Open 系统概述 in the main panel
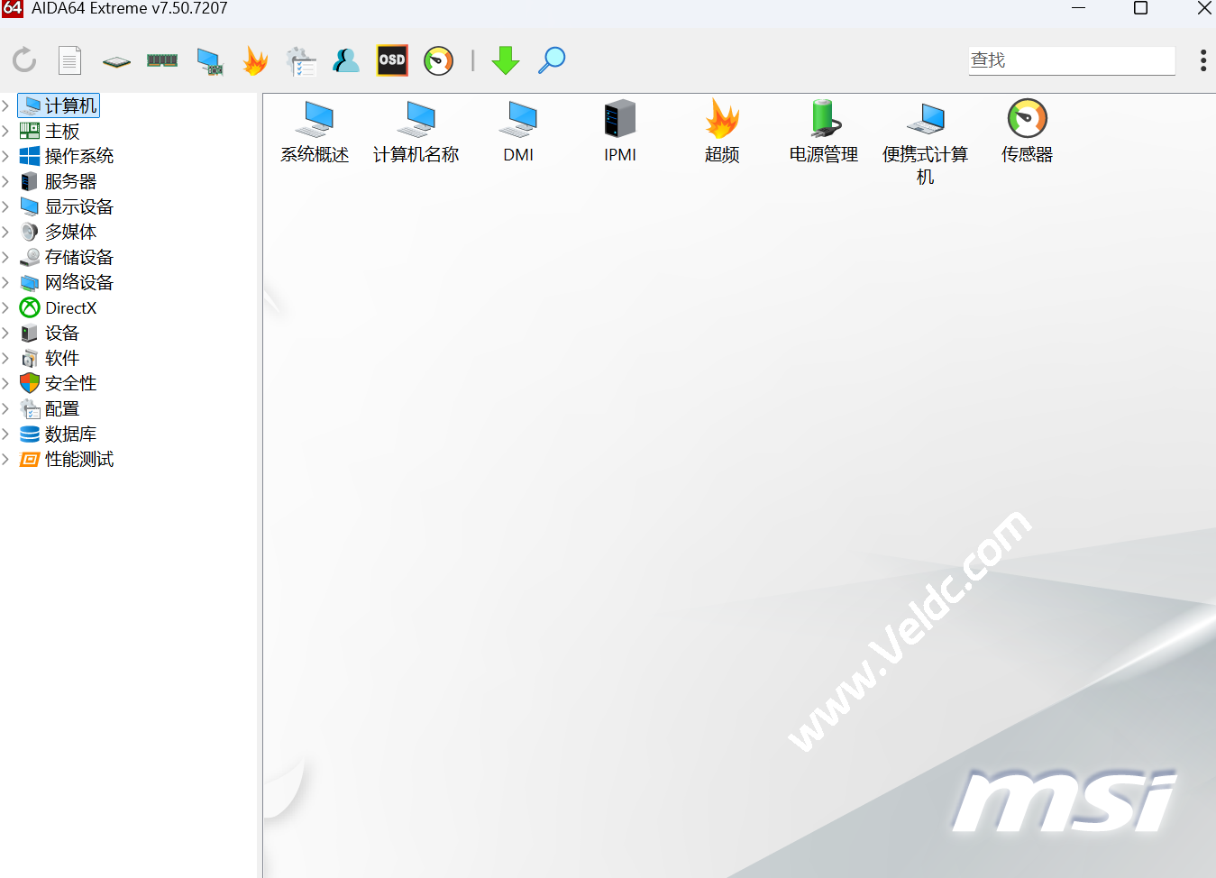The image size is (1216, 878). (315, 131)
